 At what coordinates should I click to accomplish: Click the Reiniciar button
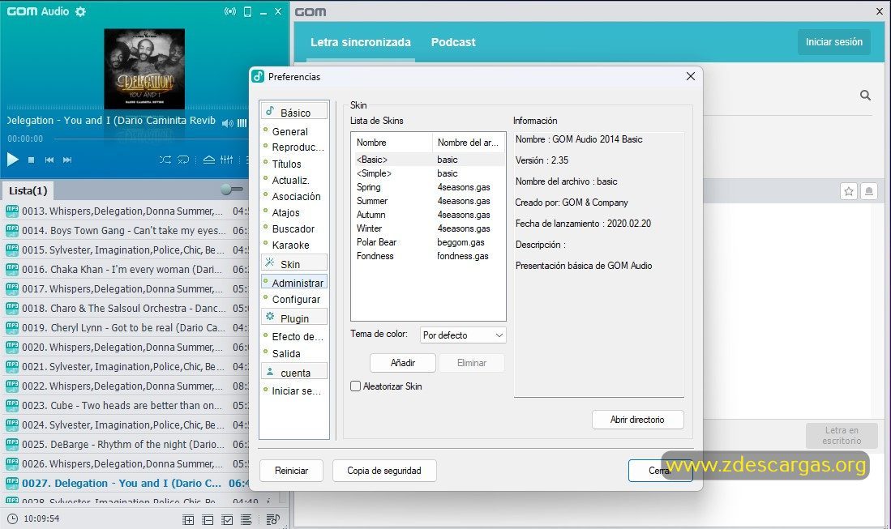292,471
